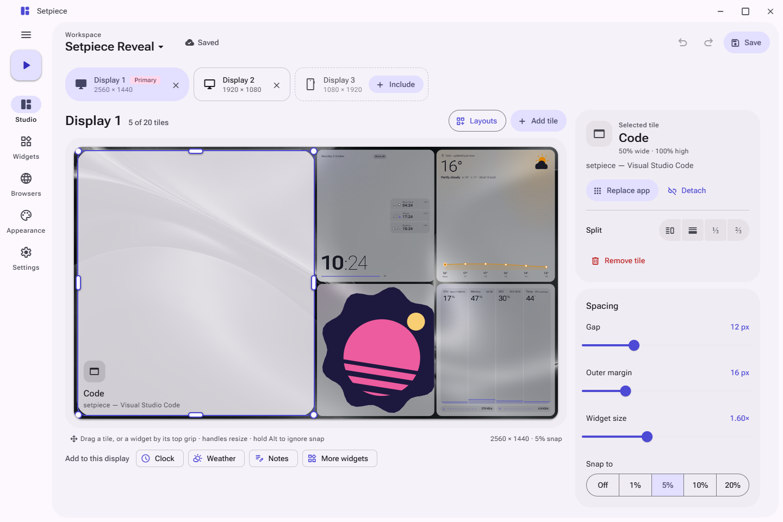This screenshot has height=522, width=783.
Task: Save the workspace with Save button
Action: point(747,42)
